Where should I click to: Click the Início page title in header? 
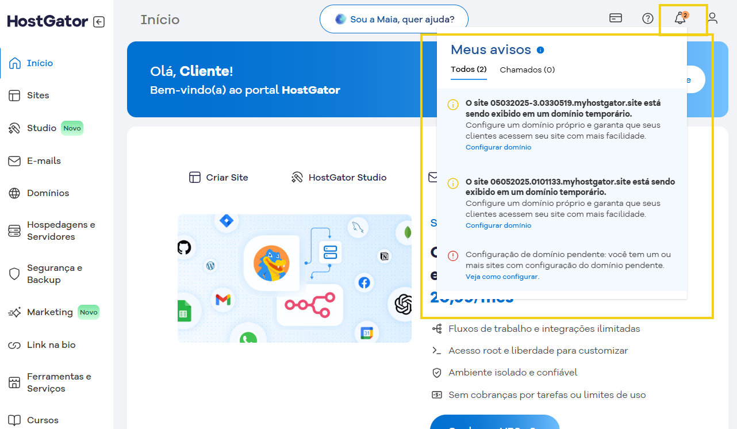pyautogui.click(x=160, y=20)
